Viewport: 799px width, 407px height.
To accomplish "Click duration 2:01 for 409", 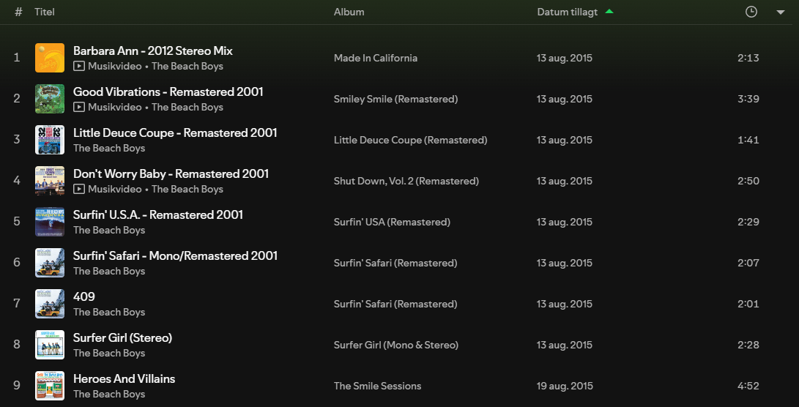I will point(748,304).
